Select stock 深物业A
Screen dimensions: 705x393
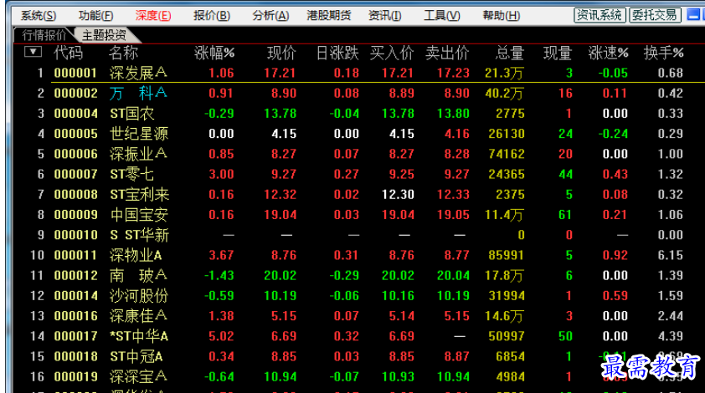pyautogui.click(x=136, y=255)
